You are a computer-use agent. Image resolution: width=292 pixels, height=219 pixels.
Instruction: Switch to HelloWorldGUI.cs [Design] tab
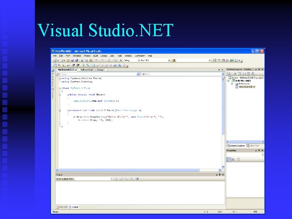(92, 70)
